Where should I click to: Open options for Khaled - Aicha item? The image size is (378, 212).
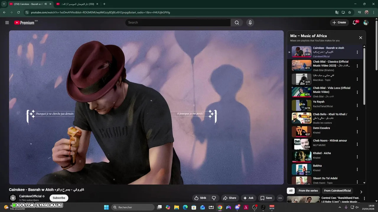coord(357,157)
